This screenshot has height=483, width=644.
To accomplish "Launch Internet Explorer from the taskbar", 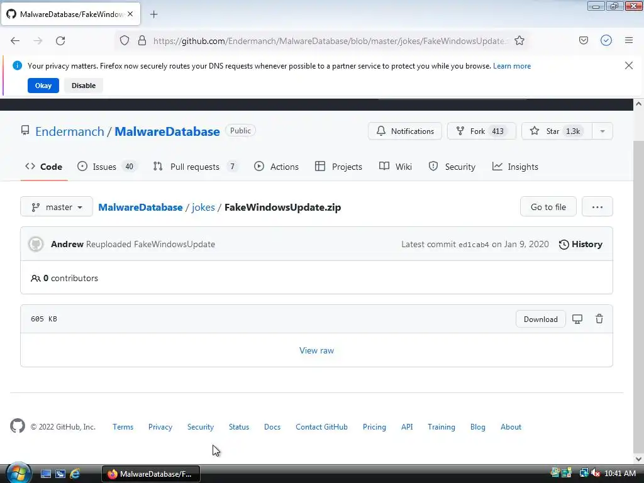I will click(75, 474).
